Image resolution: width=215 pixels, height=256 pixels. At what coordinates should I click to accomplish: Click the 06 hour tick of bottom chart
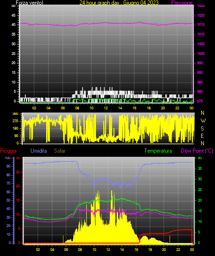point(66,250)
